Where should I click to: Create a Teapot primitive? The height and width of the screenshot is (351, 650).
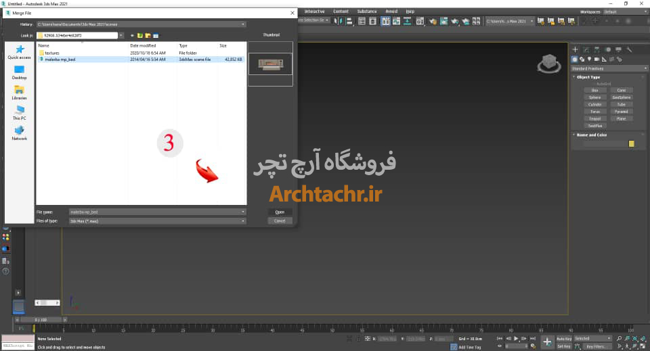click(595, 119)
